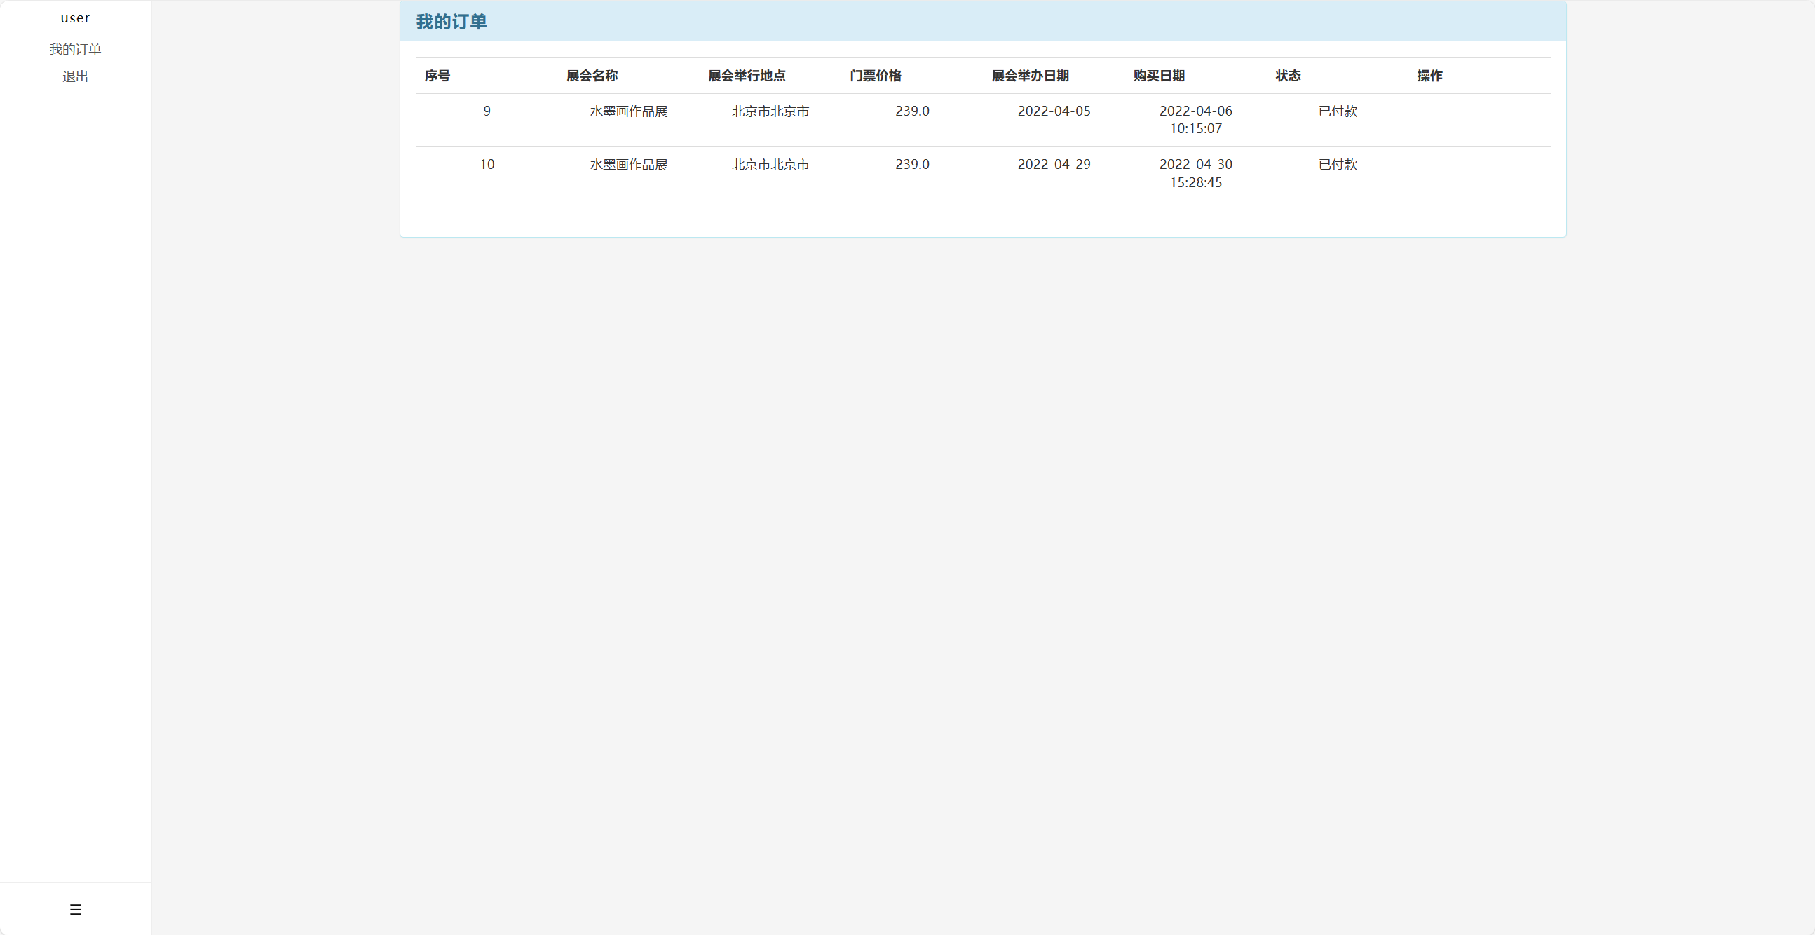The image size is (1815, 935).
Task: Click the purchase date 2022-04-30 15:28:45
Action: pos(1196,173)
